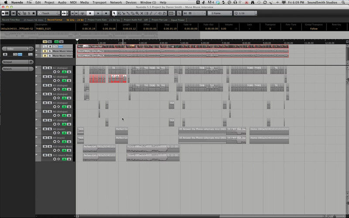Image resolution: width=349 pixels, height=218 pixels.
Task: Open the File menu
Action: pyautogui.click(x=29, y=3)
